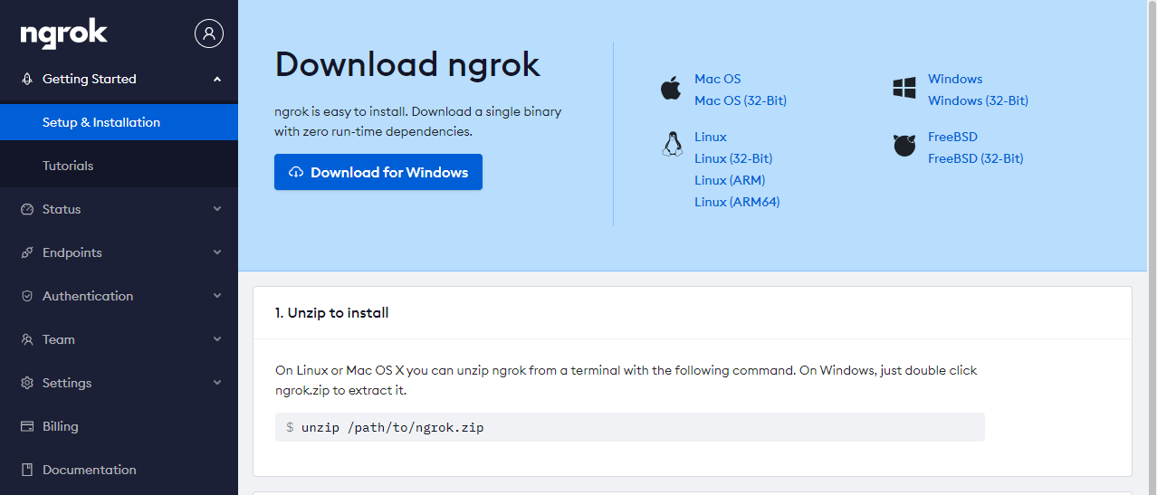The image size is (1157, 495).
Task: Click the Settings gear icon
Action: [x=27, y=383]
